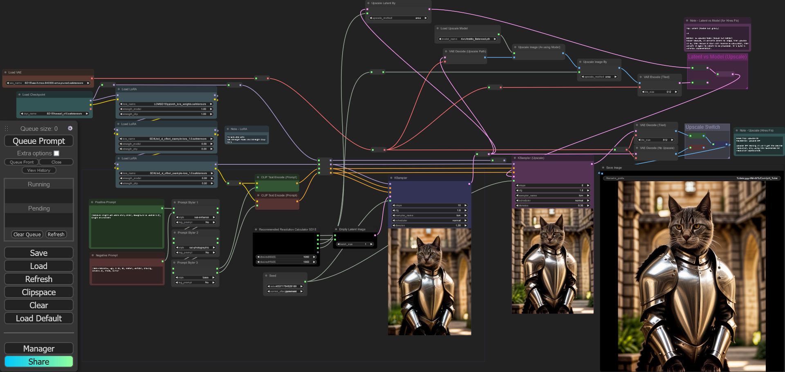This screenshot has height=372, width=785.
Task: Click the Load Default menu button
Action: click(x=39, y=318)
